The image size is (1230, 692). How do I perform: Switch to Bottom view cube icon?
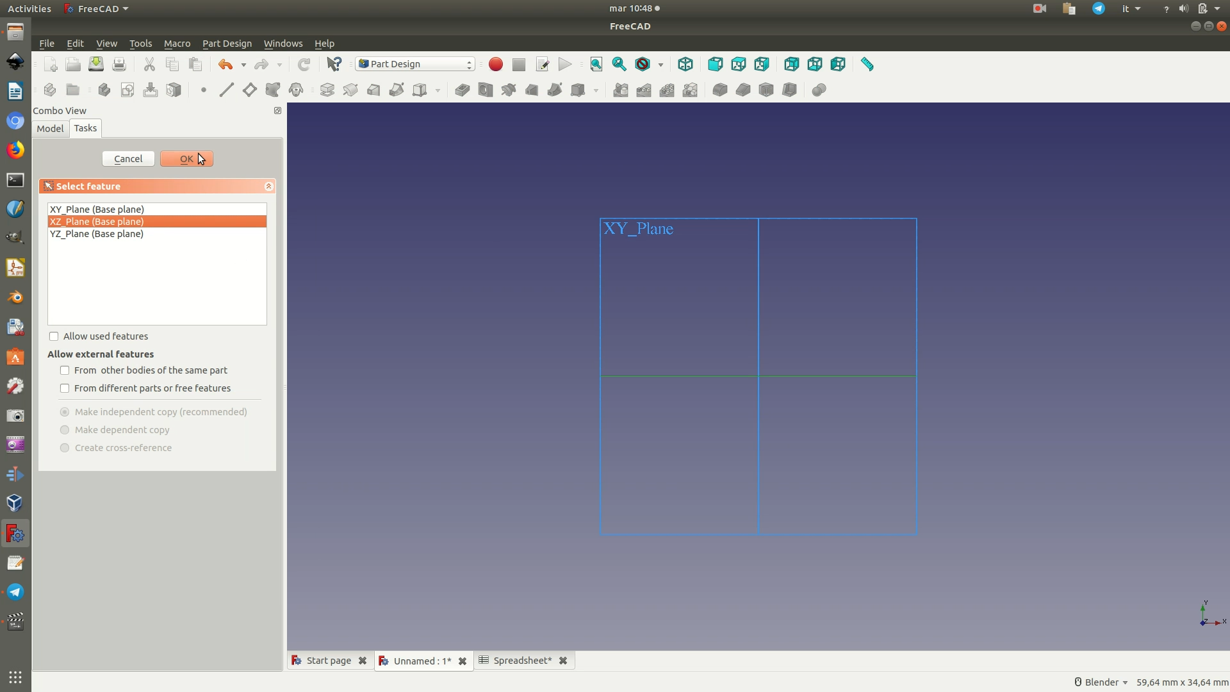click(x=815, y=64)
